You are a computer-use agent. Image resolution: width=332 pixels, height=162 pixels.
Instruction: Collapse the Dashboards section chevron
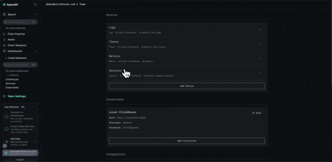click(35, 51)
